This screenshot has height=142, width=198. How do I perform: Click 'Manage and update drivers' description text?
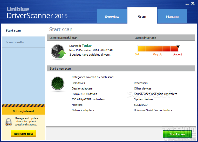(26, 122)
